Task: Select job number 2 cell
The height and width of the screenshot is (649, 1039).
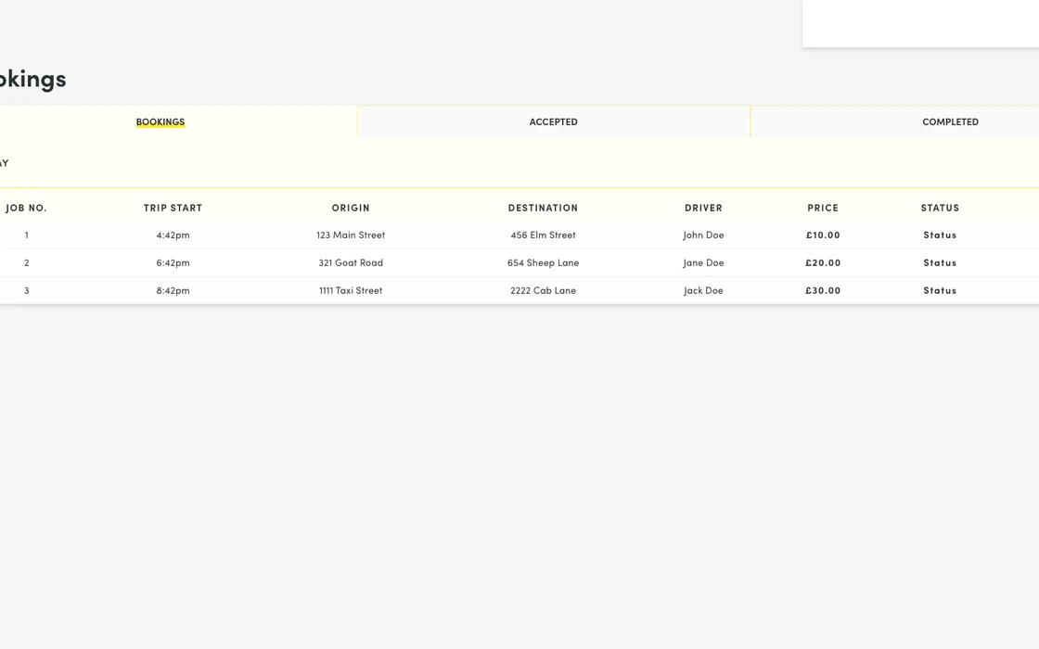Action: click(x=27, y=263)
